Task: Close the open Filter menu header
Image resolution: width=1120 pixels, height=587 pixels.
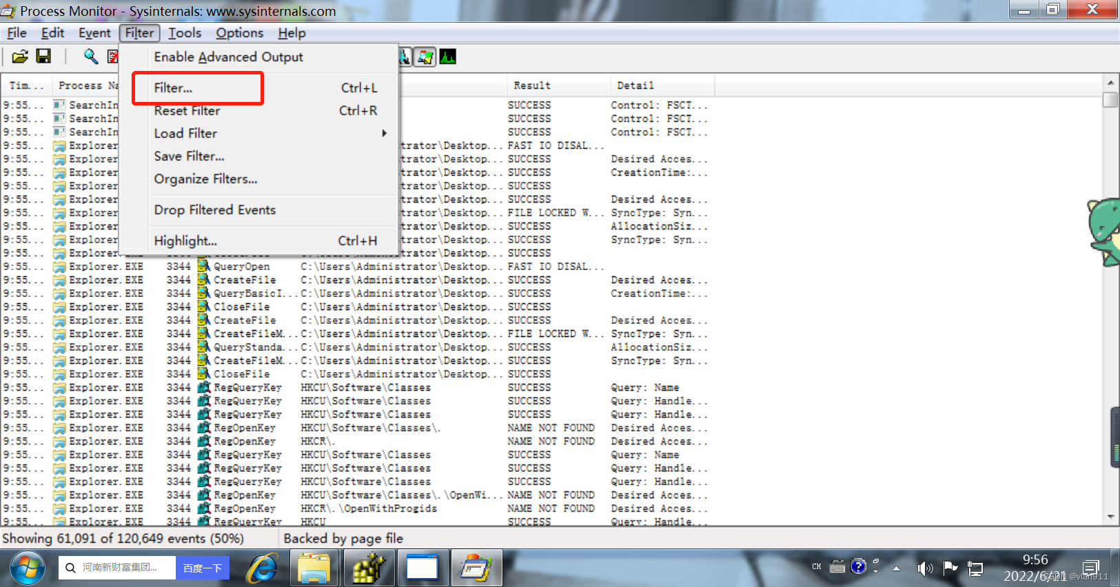Action: pyautogui.click(x=139, y=33)
